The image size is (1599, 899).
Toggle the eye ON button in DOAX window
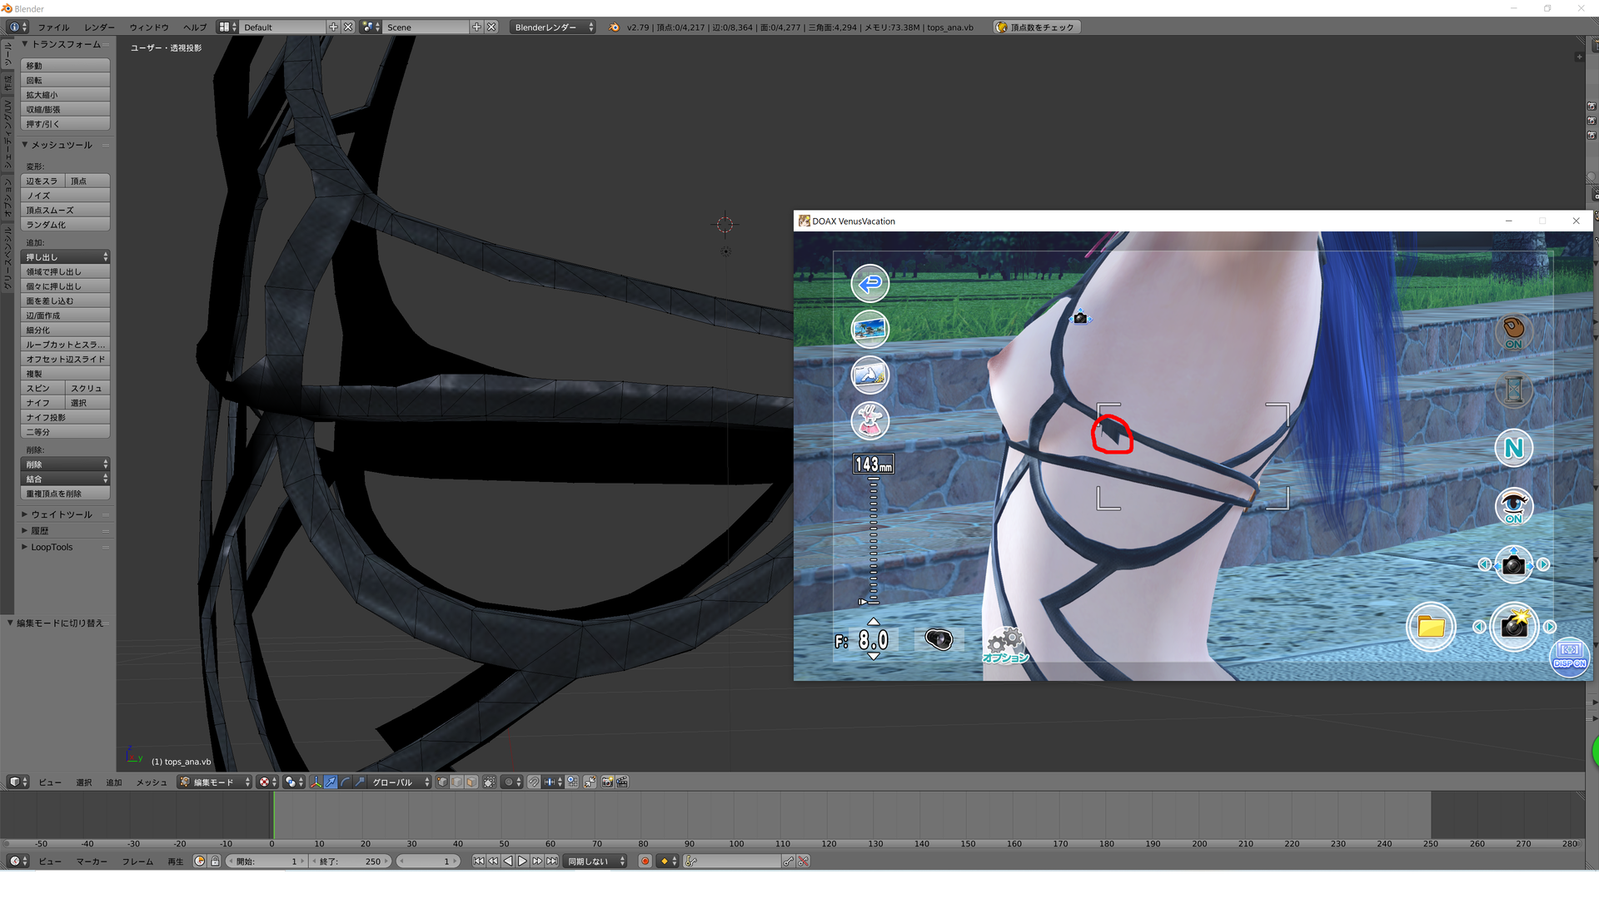tap(1513, 507)
